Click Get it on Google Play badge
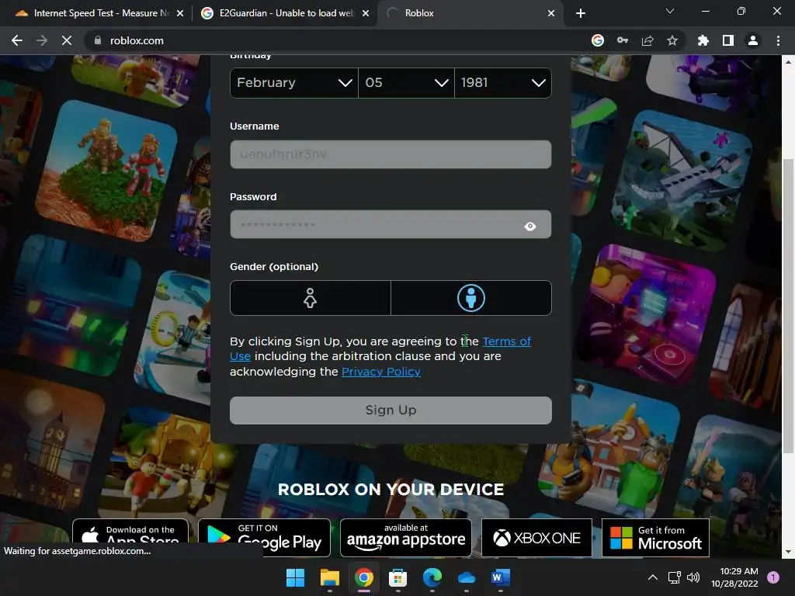The width and height of the screenshot is (795, 596). tap(264, 537)
